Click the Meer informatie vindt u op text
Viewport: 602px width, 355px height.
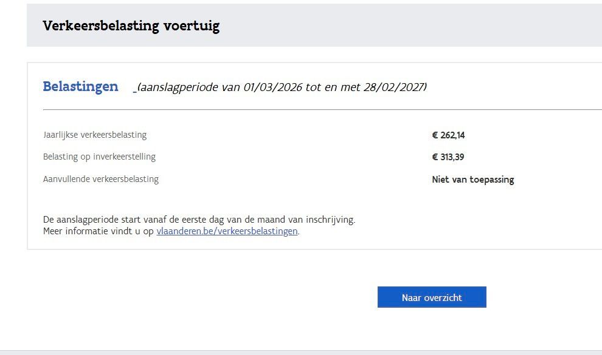[x=99, y=231]
